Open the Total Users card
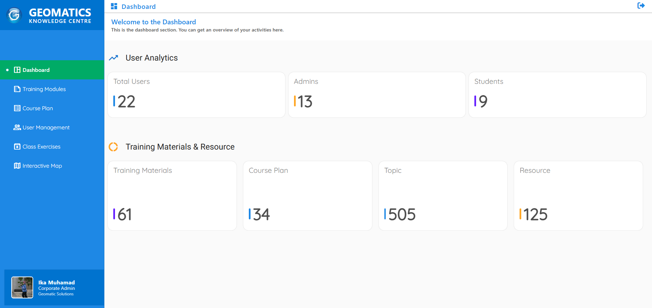The image size is (652, 308). [196, 95]
